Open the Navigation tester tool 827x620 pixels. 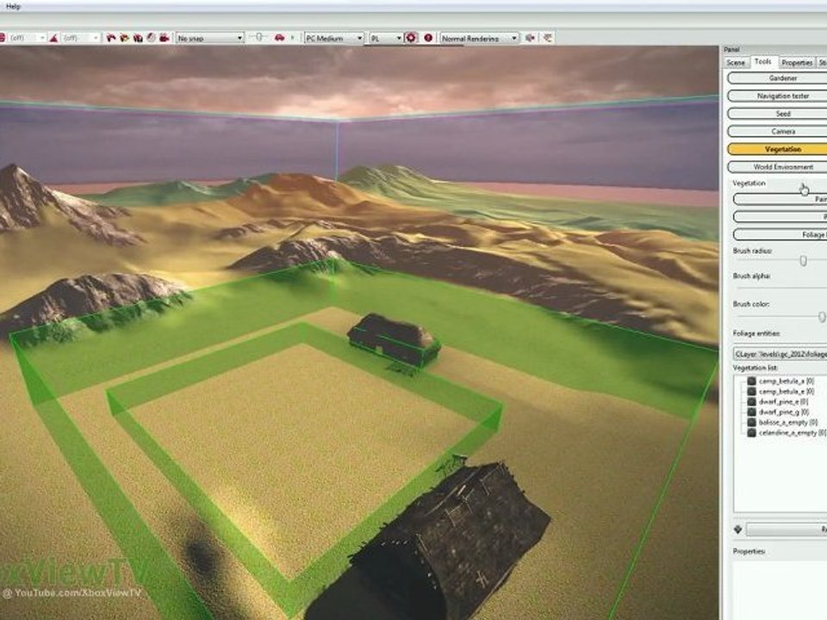click(779, 96)
